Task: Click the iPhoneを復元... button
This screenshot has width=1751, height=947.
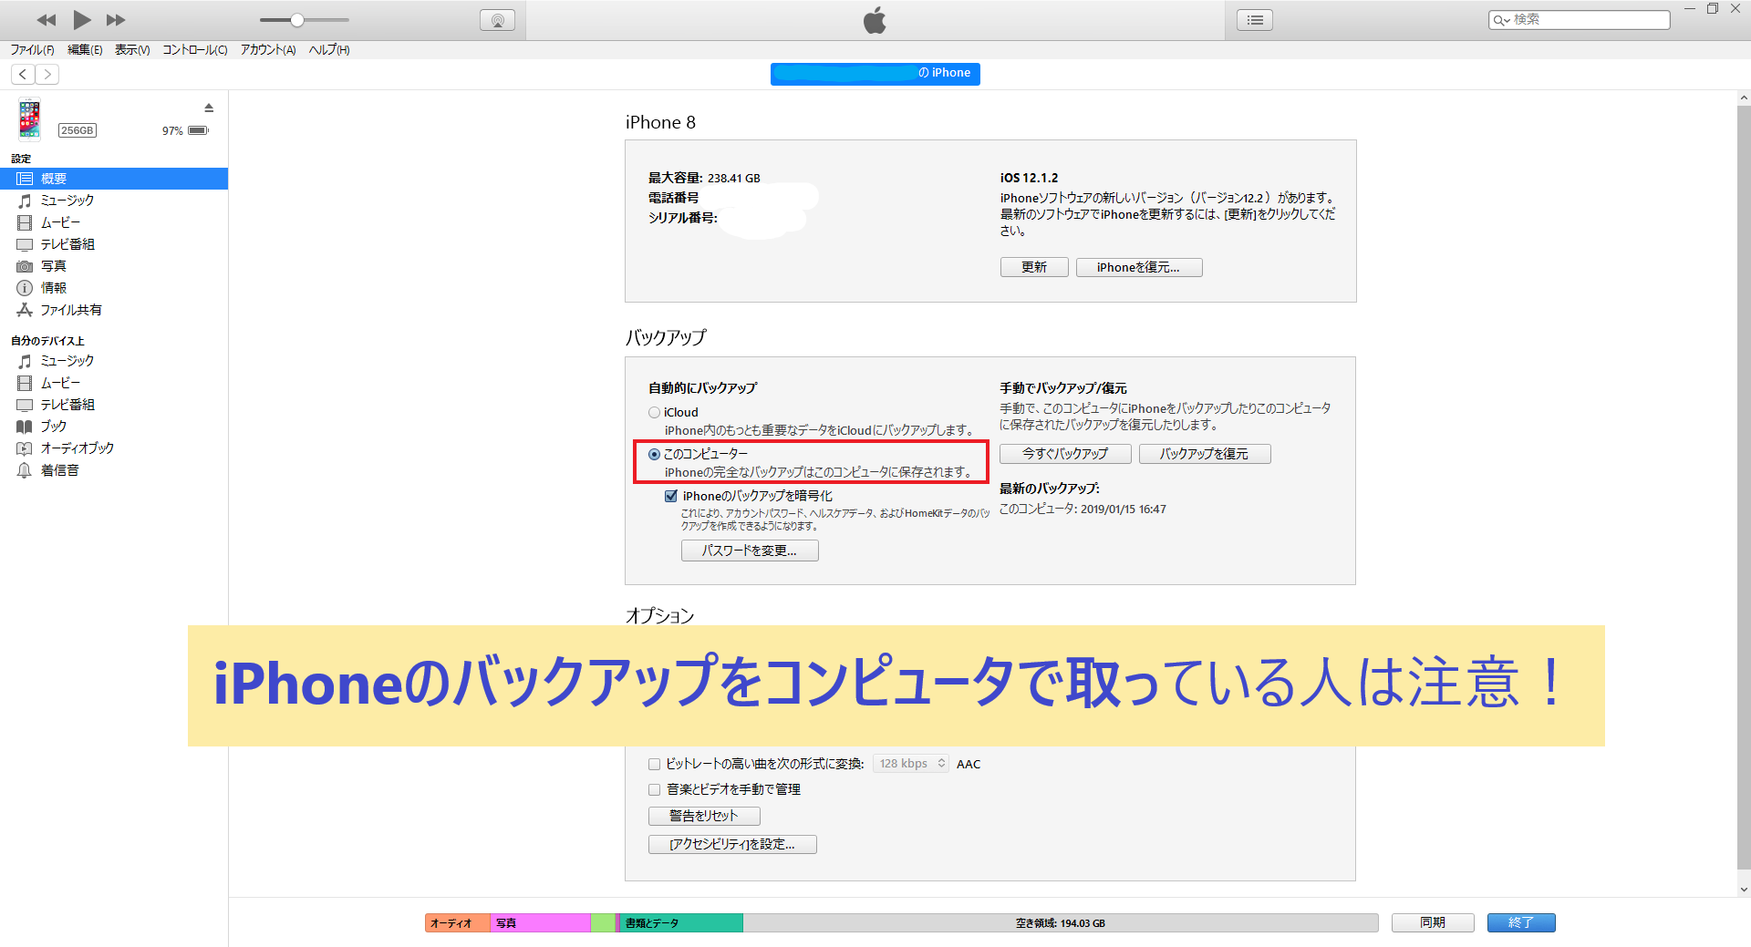Action: click(1139, 267)
